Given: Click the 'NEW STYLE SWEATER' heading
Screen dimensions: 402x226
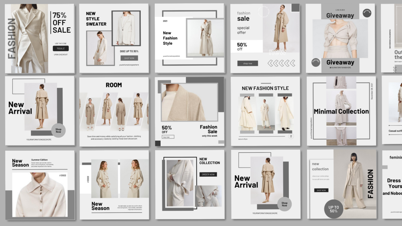Looking at the screenshot, I should tap(96, 19).
